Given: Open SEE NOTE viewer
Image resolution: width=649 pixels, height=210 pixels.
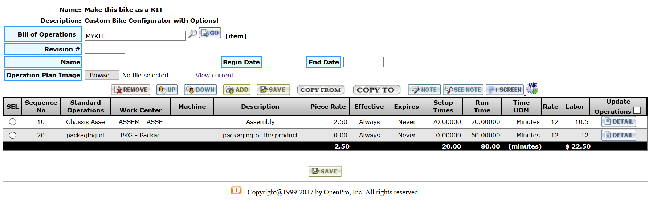Looking at the screenshot, I should tap(463, 90).
